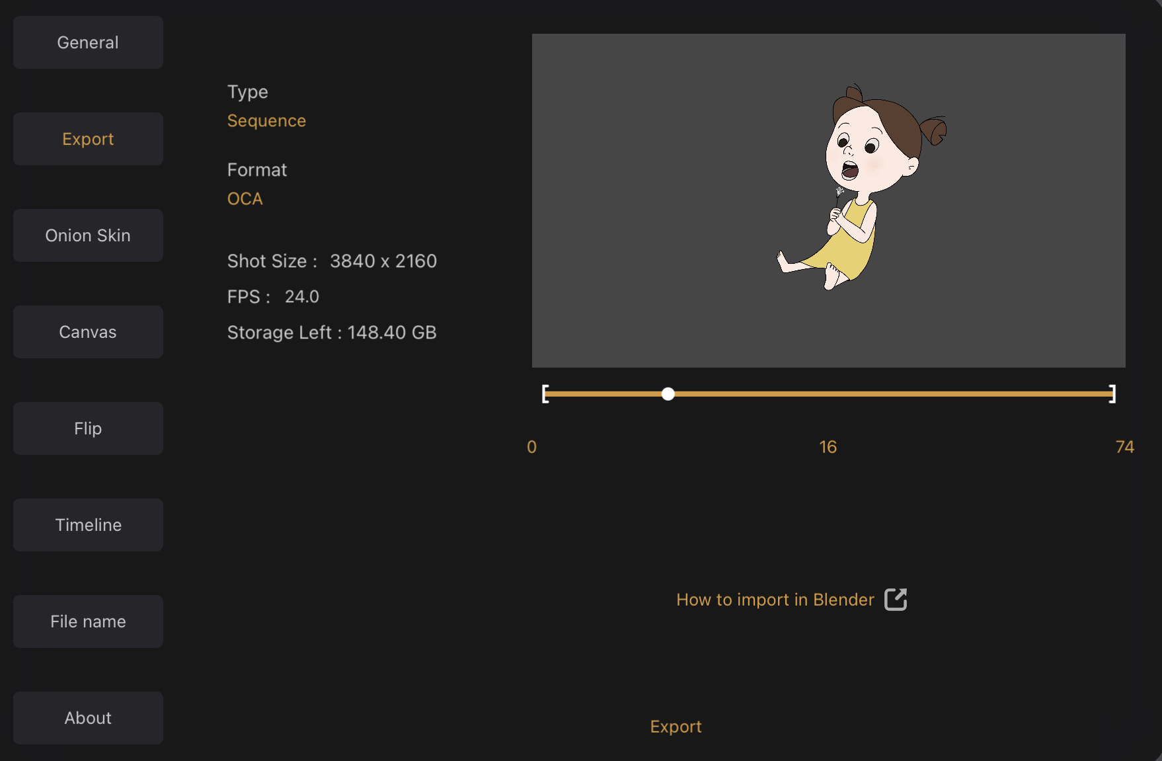The height and width of the screenshot is (761, 1162).
Task: Open the Onion Skin settings
Action: point(88,235)
